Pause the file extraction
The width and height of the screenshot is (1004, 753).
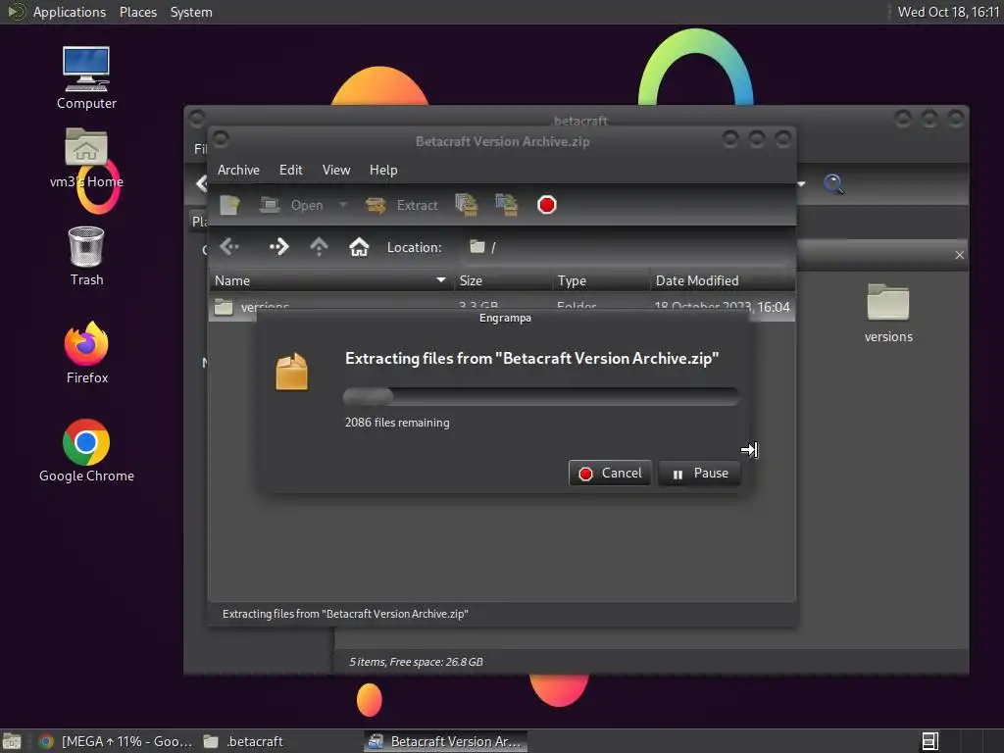pyautogui.click(x=699, y=474)
